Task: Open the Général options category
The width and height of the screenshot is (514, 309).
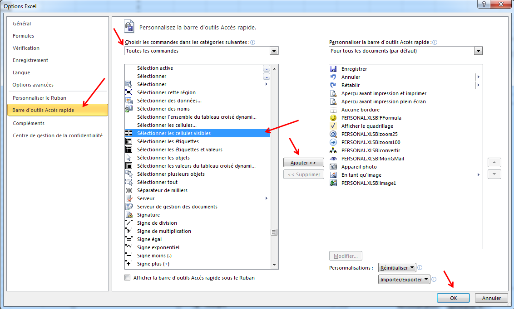Action: (22, 24)
